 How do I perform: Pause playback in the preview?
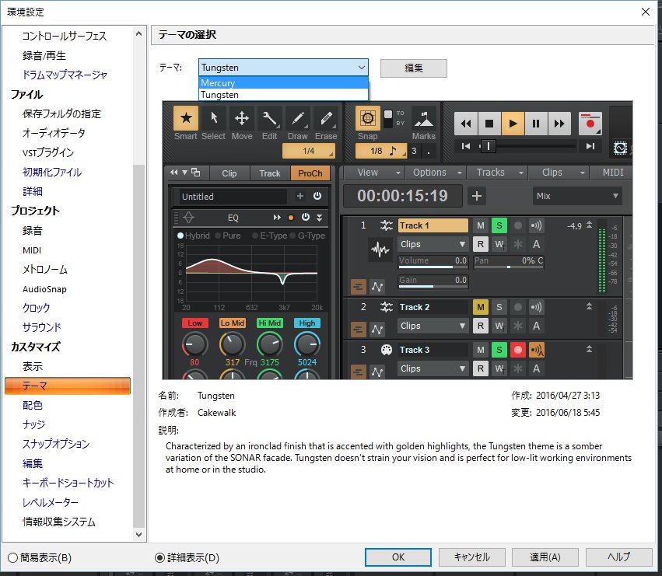(536, 124)
